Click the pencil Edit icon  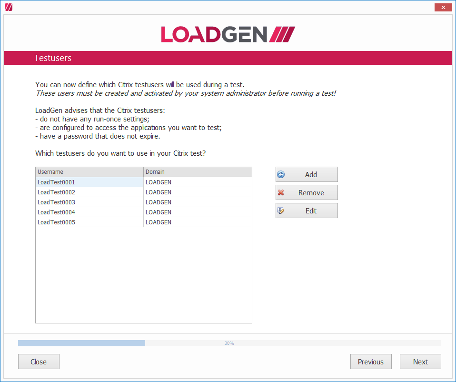coord(281,211)
